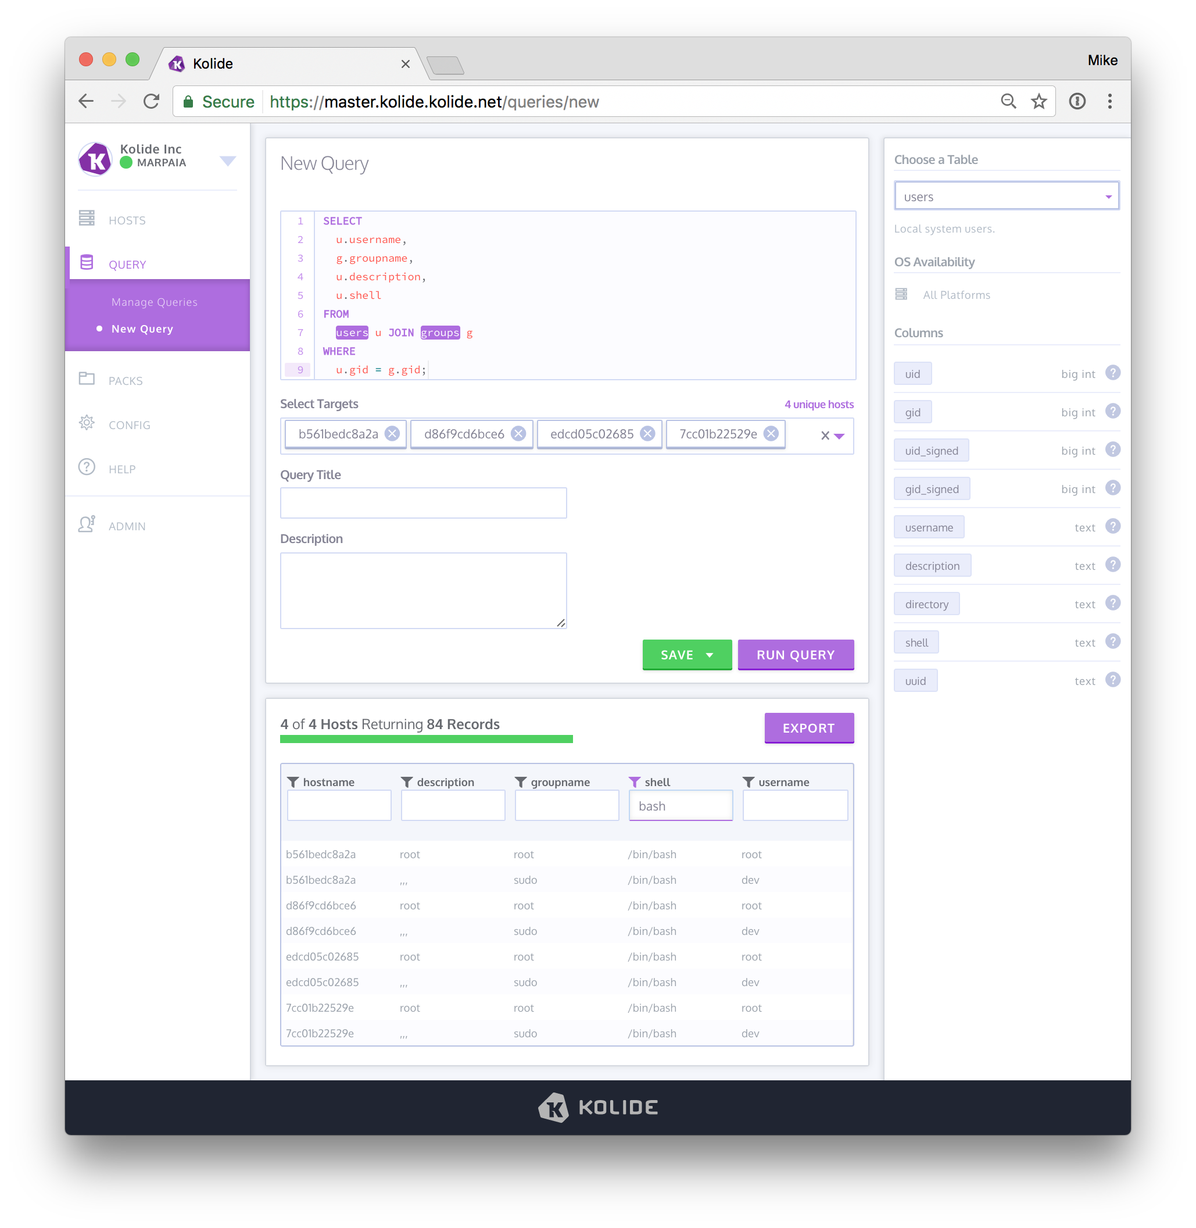Click the ADMIN navigation icon

[88, 525]
